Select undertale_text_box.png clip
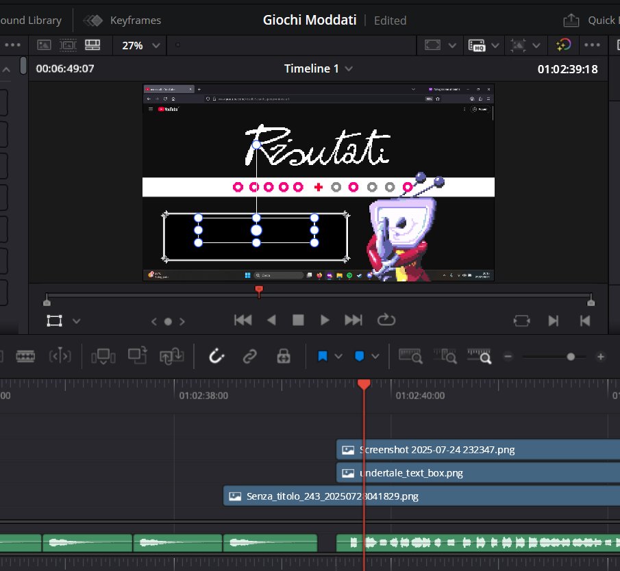Image resolution: width=620 pixels, height=571 pixels. click(478, 473)
